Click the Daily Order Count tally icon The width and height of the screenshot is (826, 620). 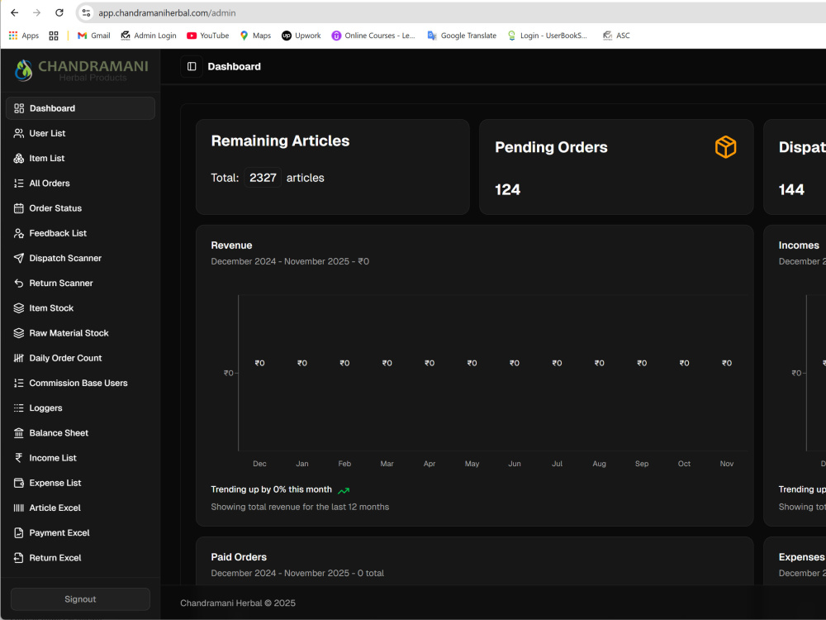pyautogui.click(x=19, y=358)
